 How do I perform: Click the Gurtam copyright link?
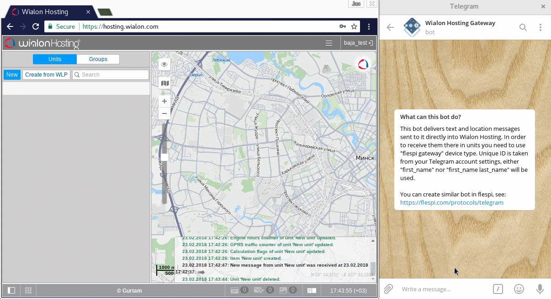click(x=129, y=291)
